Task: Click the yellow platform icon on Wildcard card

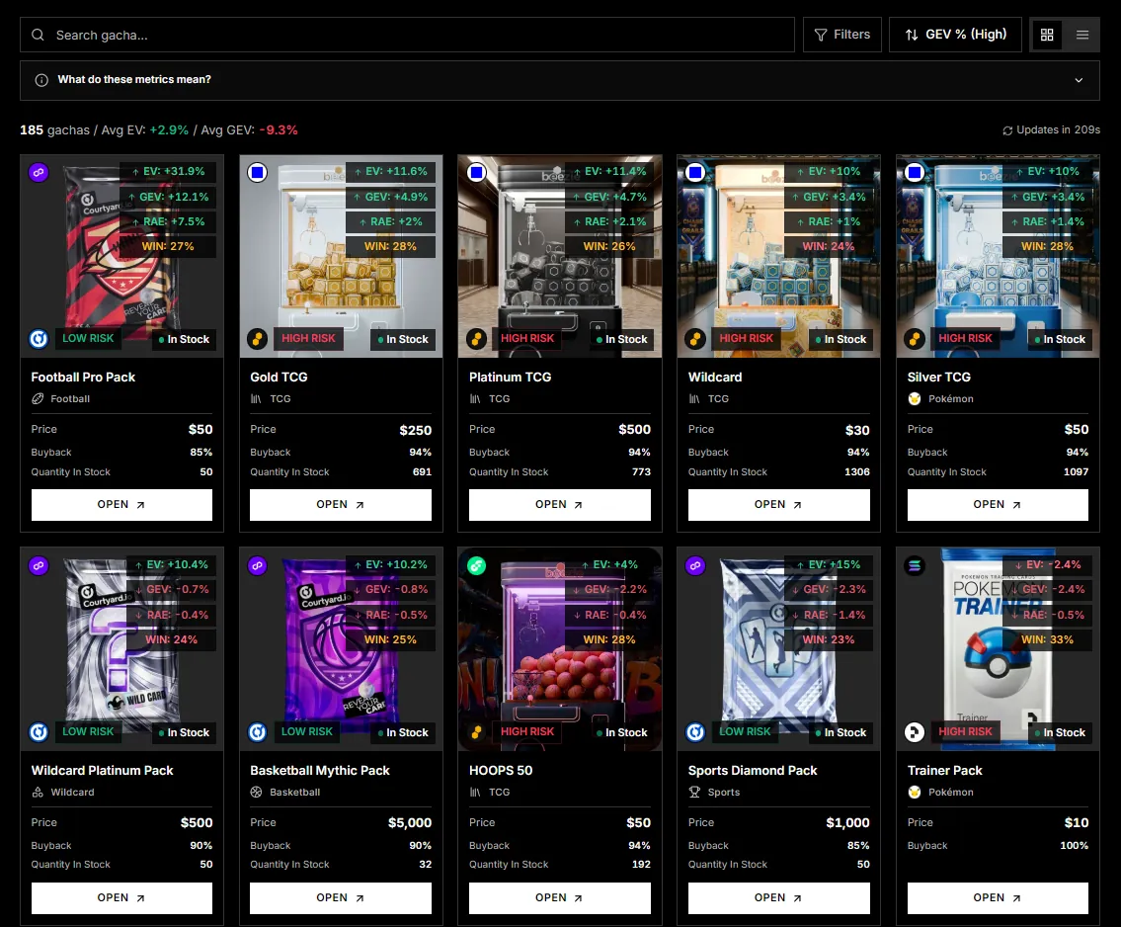Action: coord(695,339)
